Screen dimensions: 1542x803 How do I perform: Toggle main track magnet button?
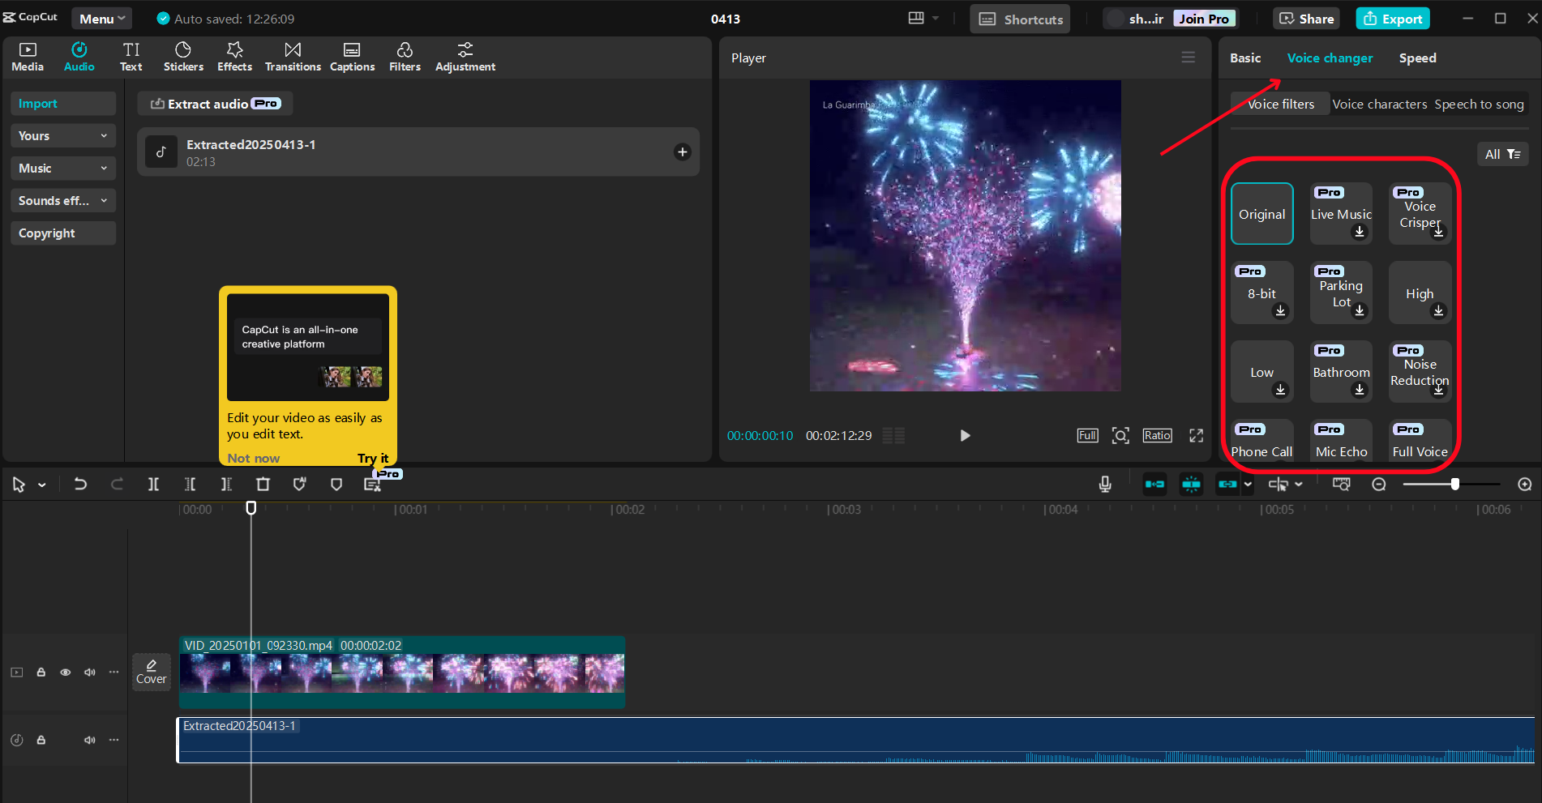pos(1154,484)
